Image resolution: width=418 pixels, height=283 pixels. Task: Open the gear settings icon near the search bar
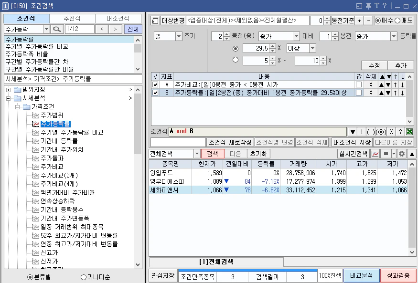(402, 154)
